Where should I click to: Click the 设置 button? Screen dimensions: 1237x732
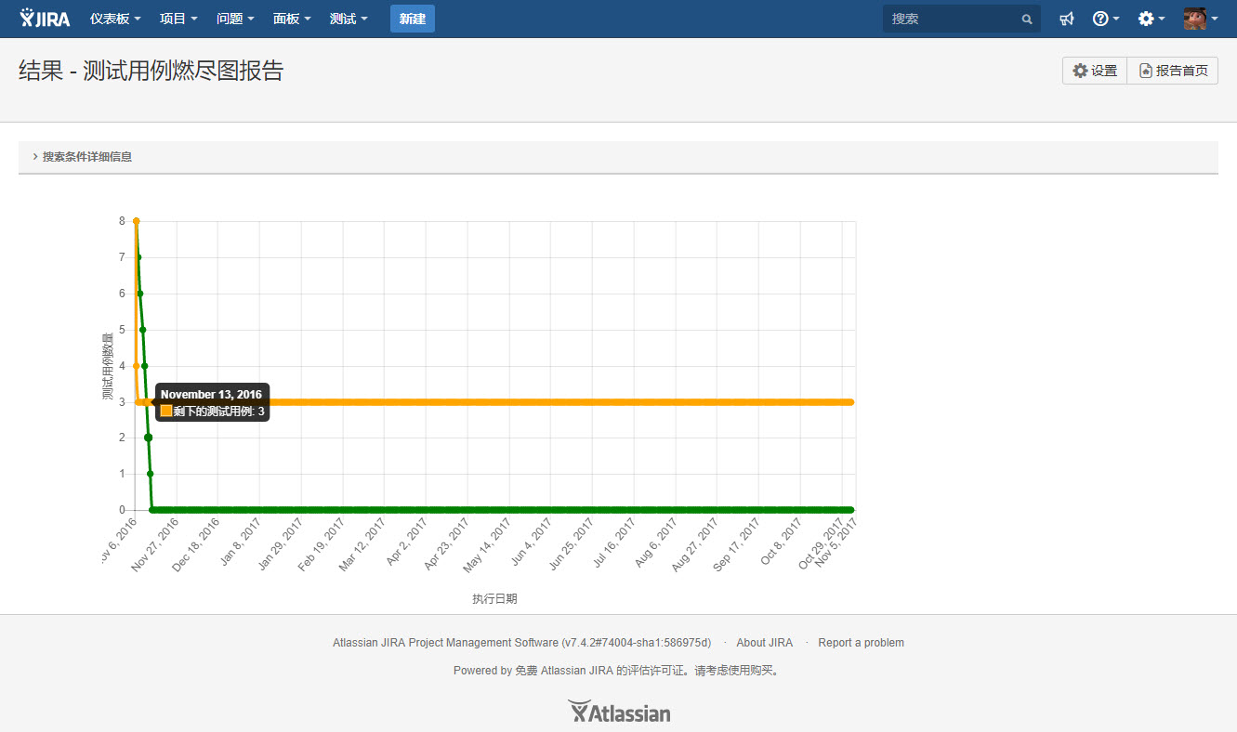(x=1095, y=71)
